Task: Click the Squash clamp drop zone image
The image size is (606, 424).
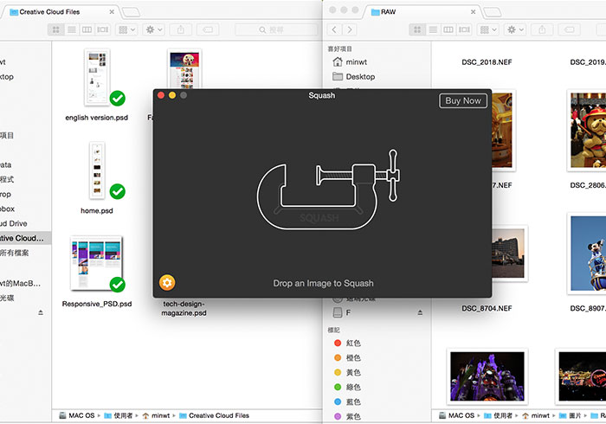Action: click(328, 190)
